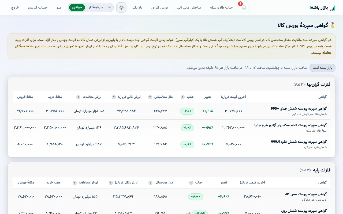
Task: Open یاد بگیر learning page
Action: [x=137, y=7]
